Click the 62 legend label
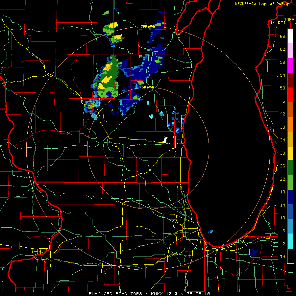Viewport: 296px width, 296px height. tap(283, 49)
